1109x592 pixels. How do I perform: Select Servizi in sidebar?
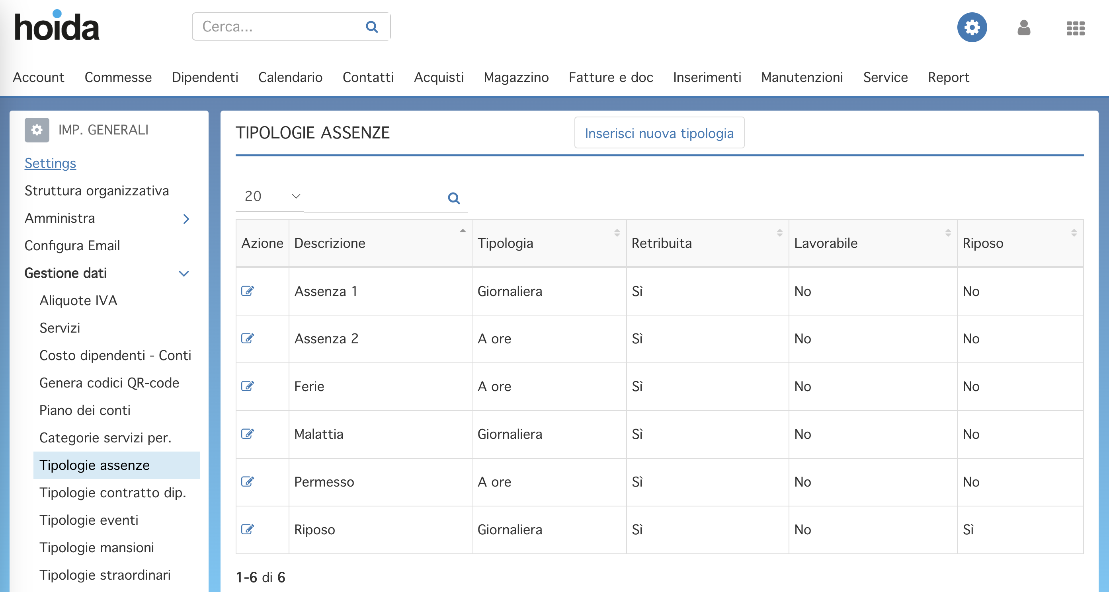[x=60, y=328]
